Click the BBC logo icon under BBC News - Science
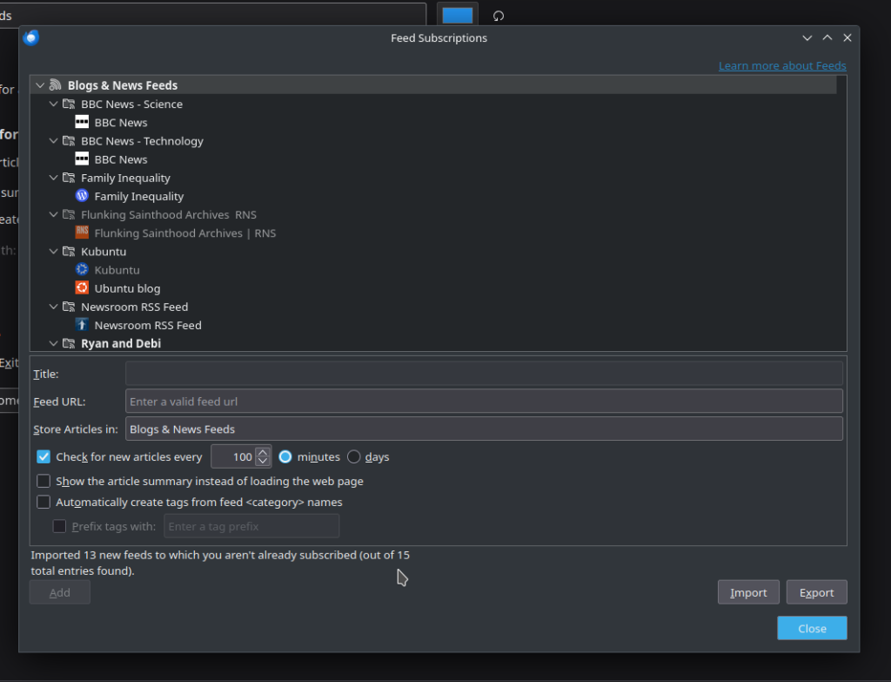This screenshot has height=682, width=891. pyautogui.click(x=82, y=123)
